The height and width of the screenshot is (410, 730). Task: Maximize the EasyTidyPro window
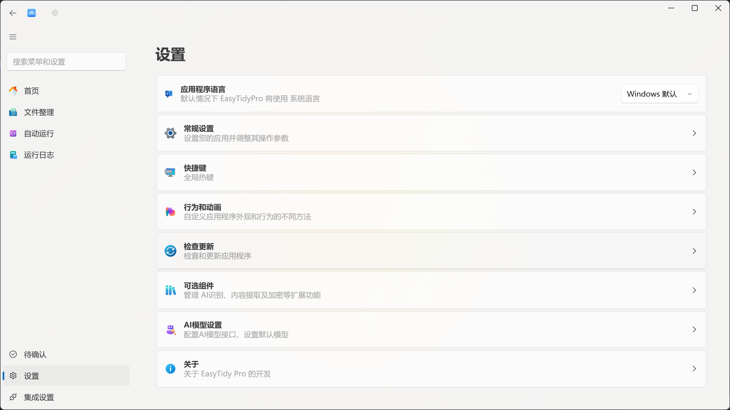(x=694, y=8)
